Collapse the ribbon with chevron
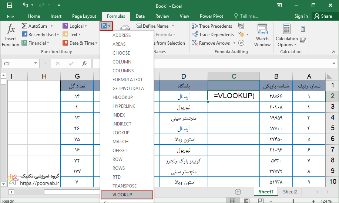 (333, 52)
